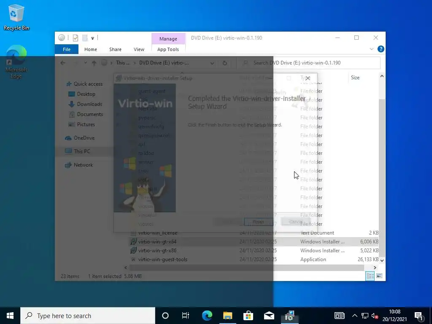The width and height of the screenshot is (432, 324).
Task: Go up one folder level
Action: point(94,63)
